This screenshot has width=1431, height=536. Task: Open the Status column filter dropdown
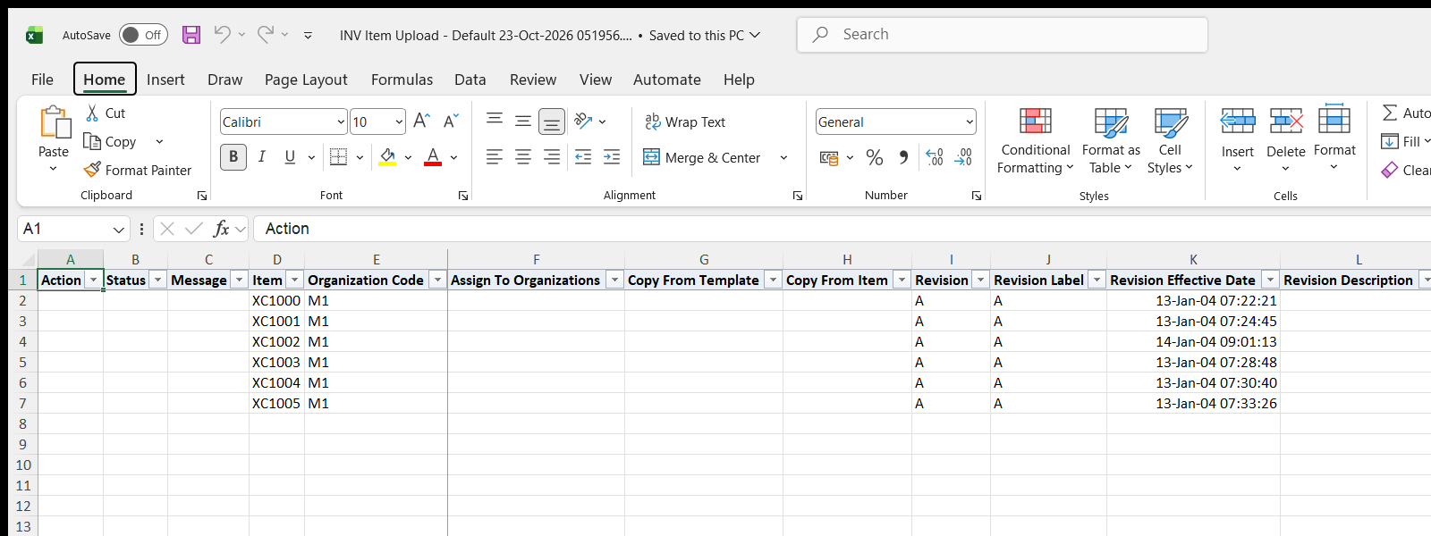coord(157,281)
